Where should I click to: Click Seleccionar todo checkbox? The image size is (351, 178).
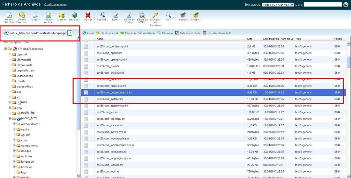177,33
